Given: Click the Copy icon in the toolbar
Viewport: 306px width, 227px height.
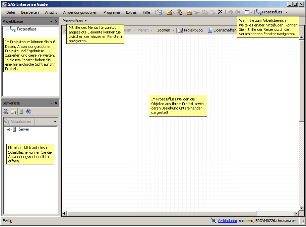Looking at the screenshot, I should (205, 12).
